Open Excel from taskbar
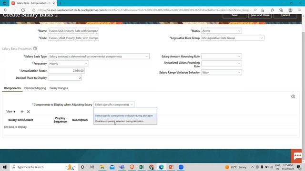Image resolution: width=305 pixels, height=171 pixels. (x=142, y=167)
